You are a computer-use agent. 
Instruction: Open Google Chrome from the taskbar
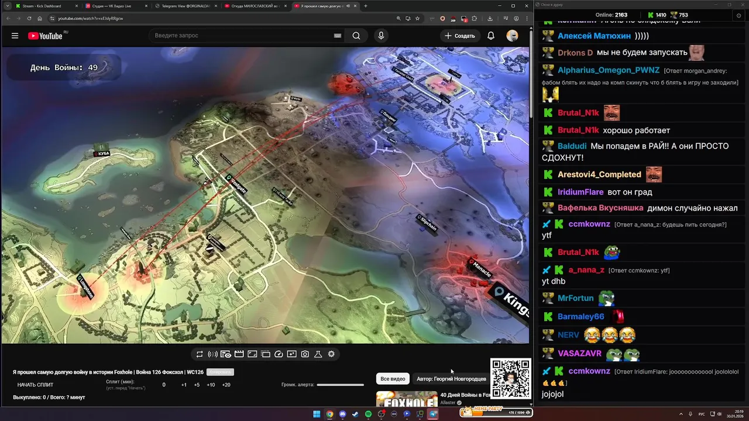(x=329, y=414)
